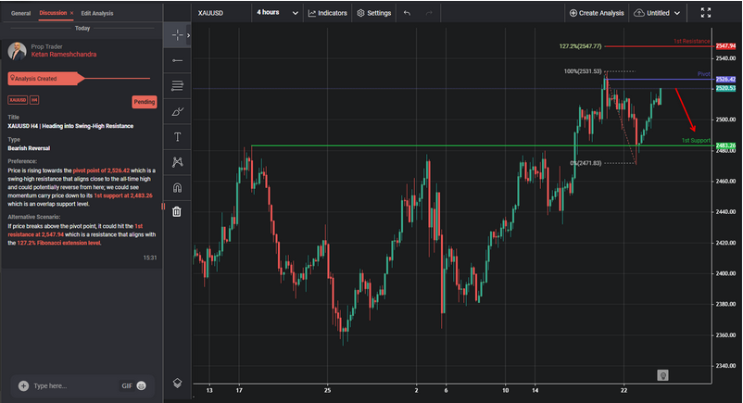Viewport: 743px width, 403px height.
Task: Click Ketan Rameshchandra's profile avatar
Action: click(17, 51)
